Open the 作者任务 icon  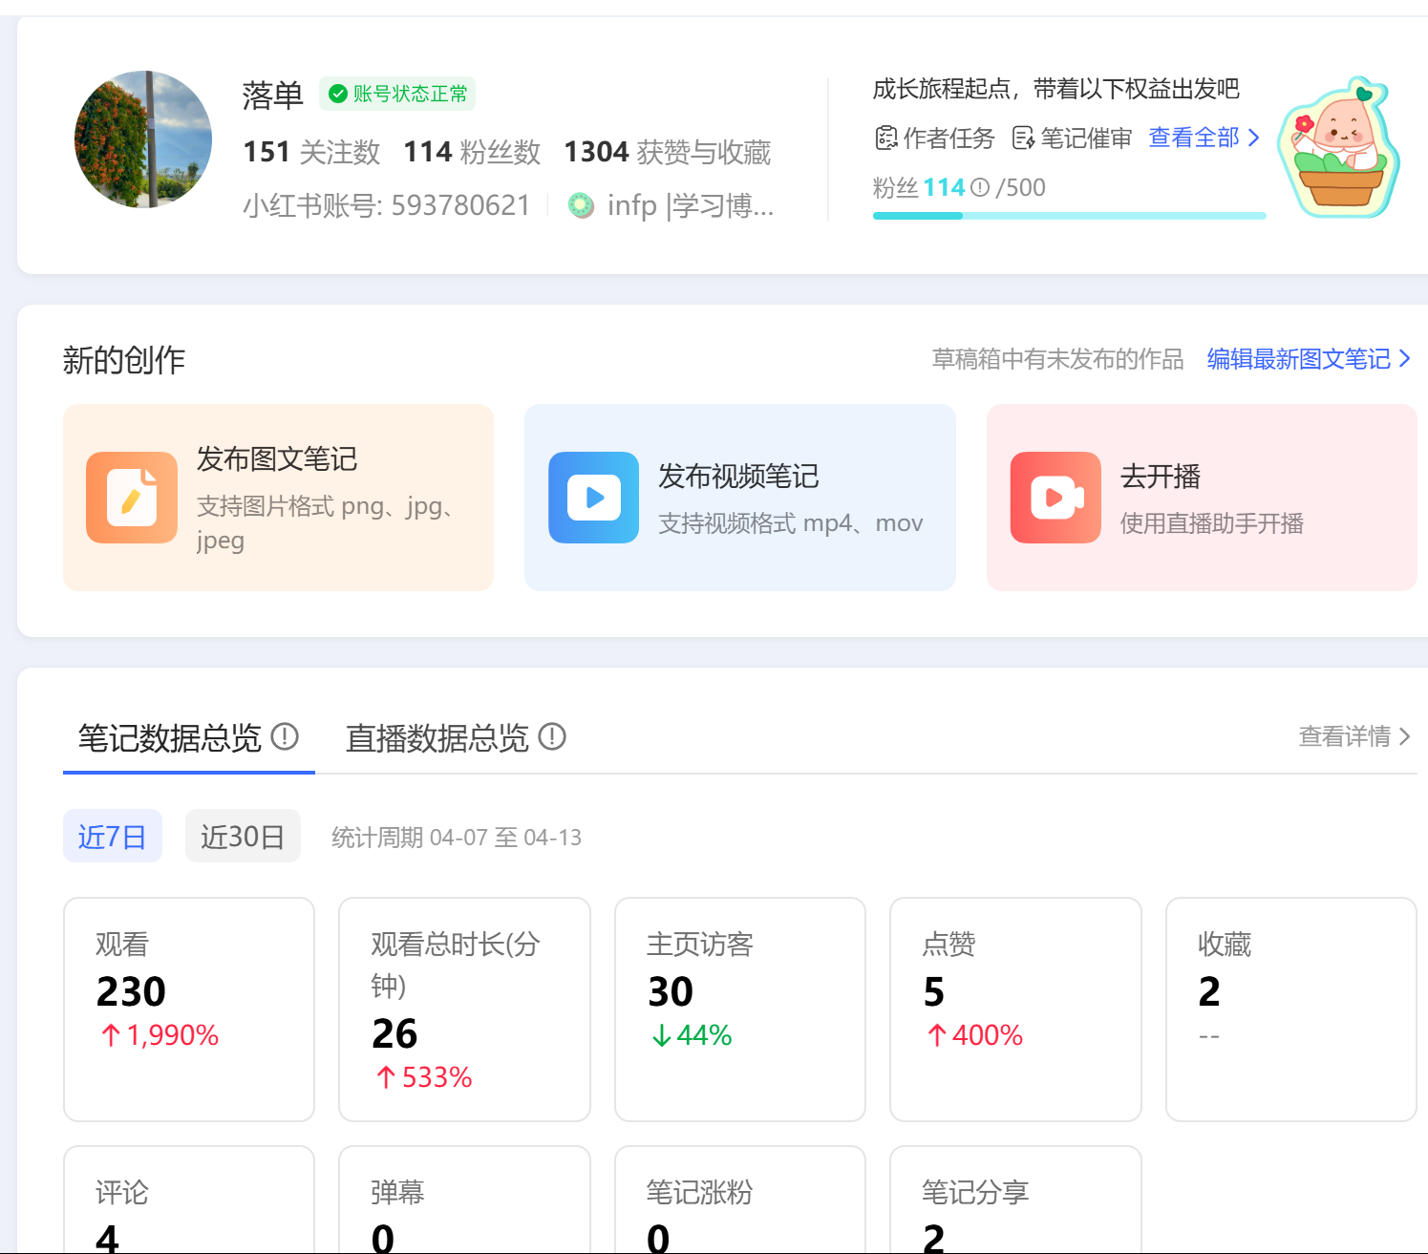pyautogui.click(x=886, y=138)
